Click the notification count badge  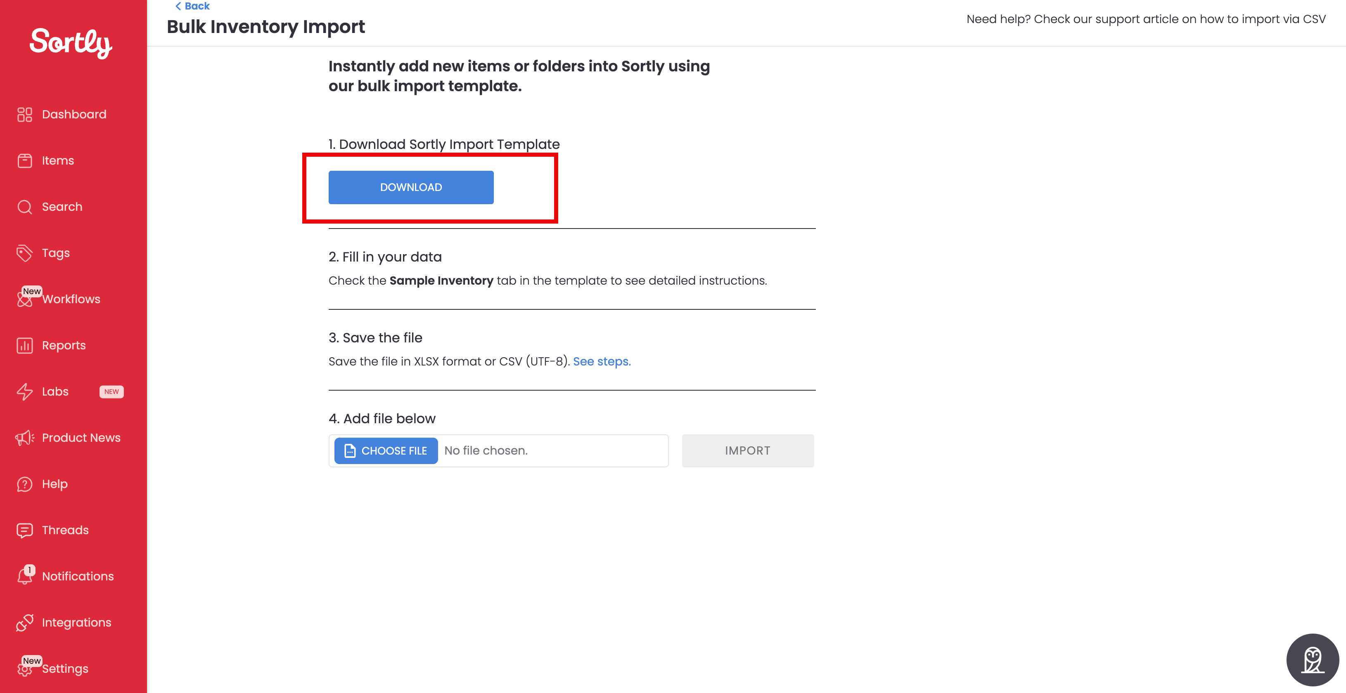point(30,570)
